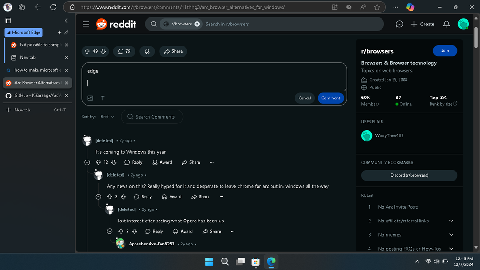The image size is (480, 270).
Task: Share the 'lost interest' comment
Action: [x=212, y=232]
